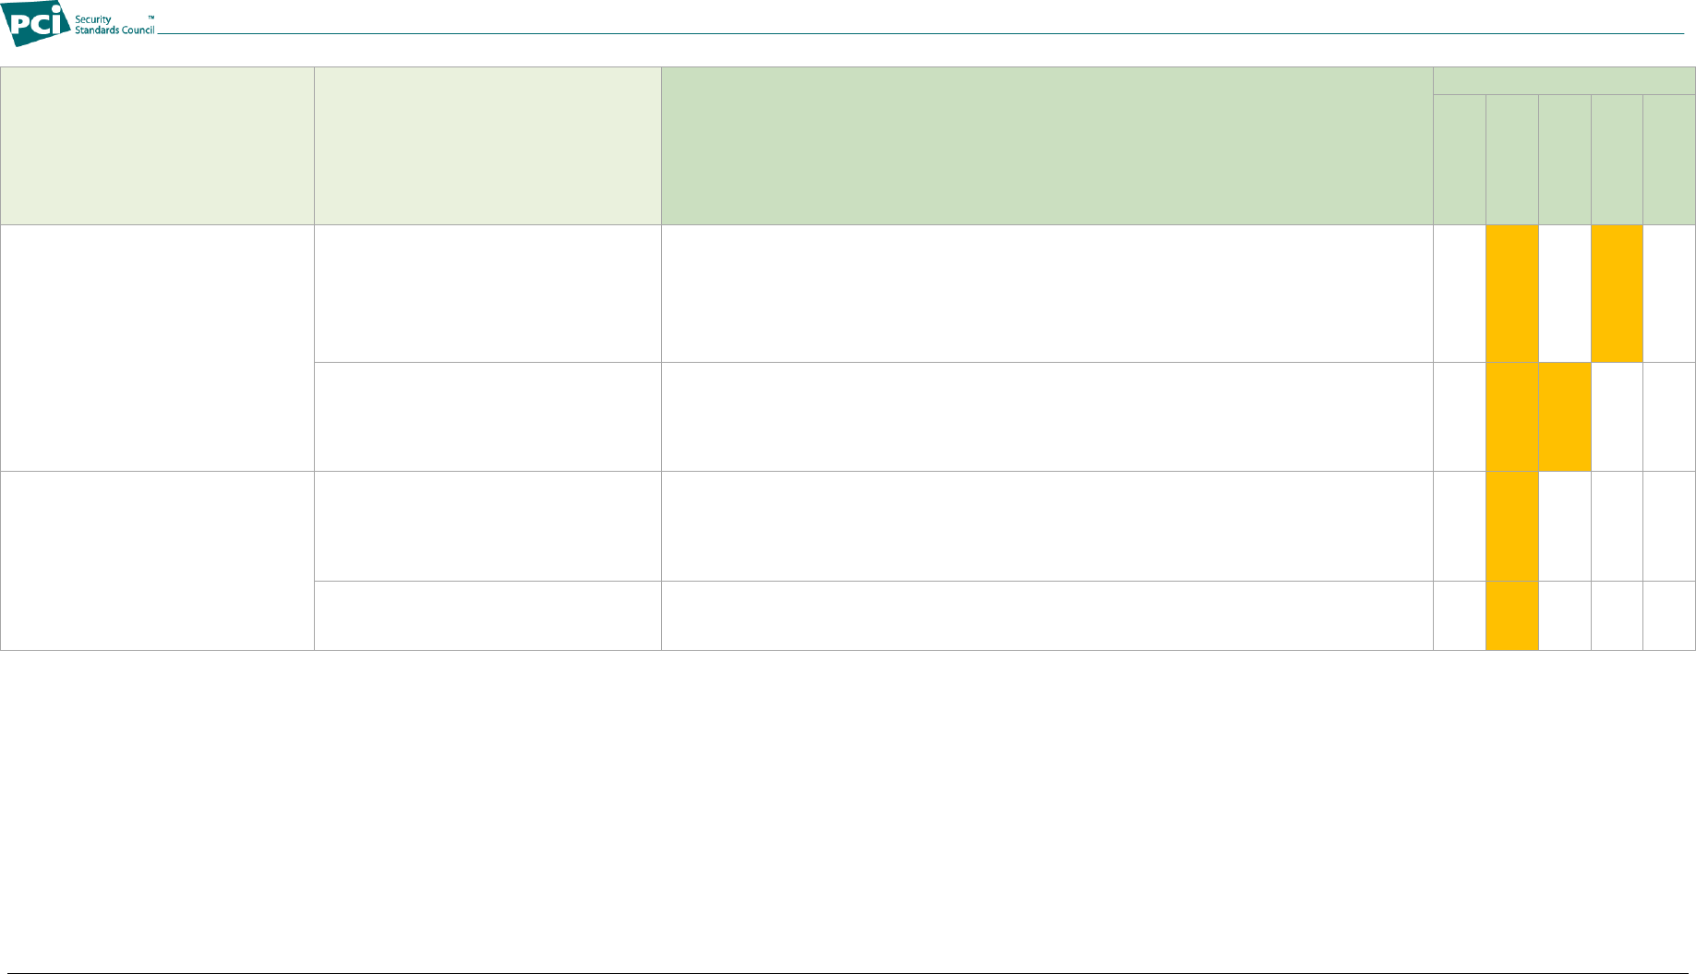1696x974 pixels.
Task: Click first-row white cell between two orange cells
Action: 1565,294
